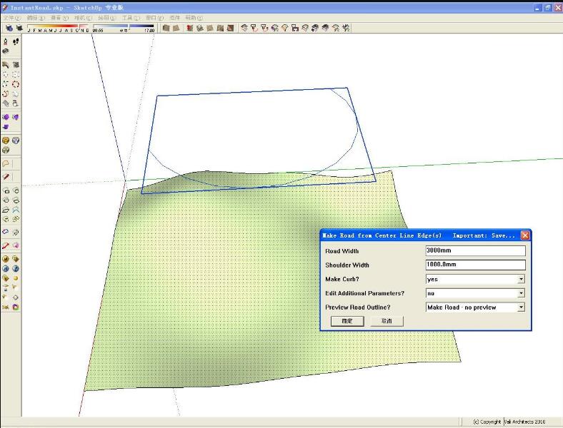Click the first icon in the top plugin toolbar
Image resolution: width=563 pixels, height=428 pixels.
click(244, 29)
